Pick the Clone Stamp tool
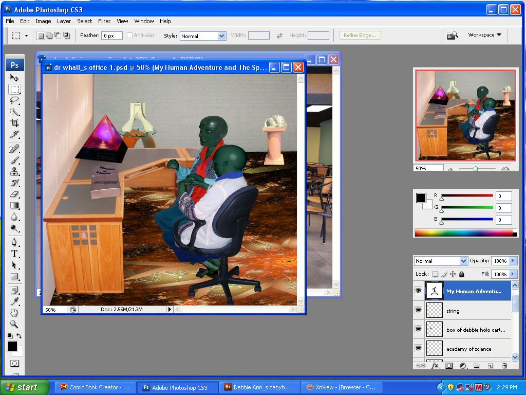The image size is (526, 395). click(x=14, y=172)
